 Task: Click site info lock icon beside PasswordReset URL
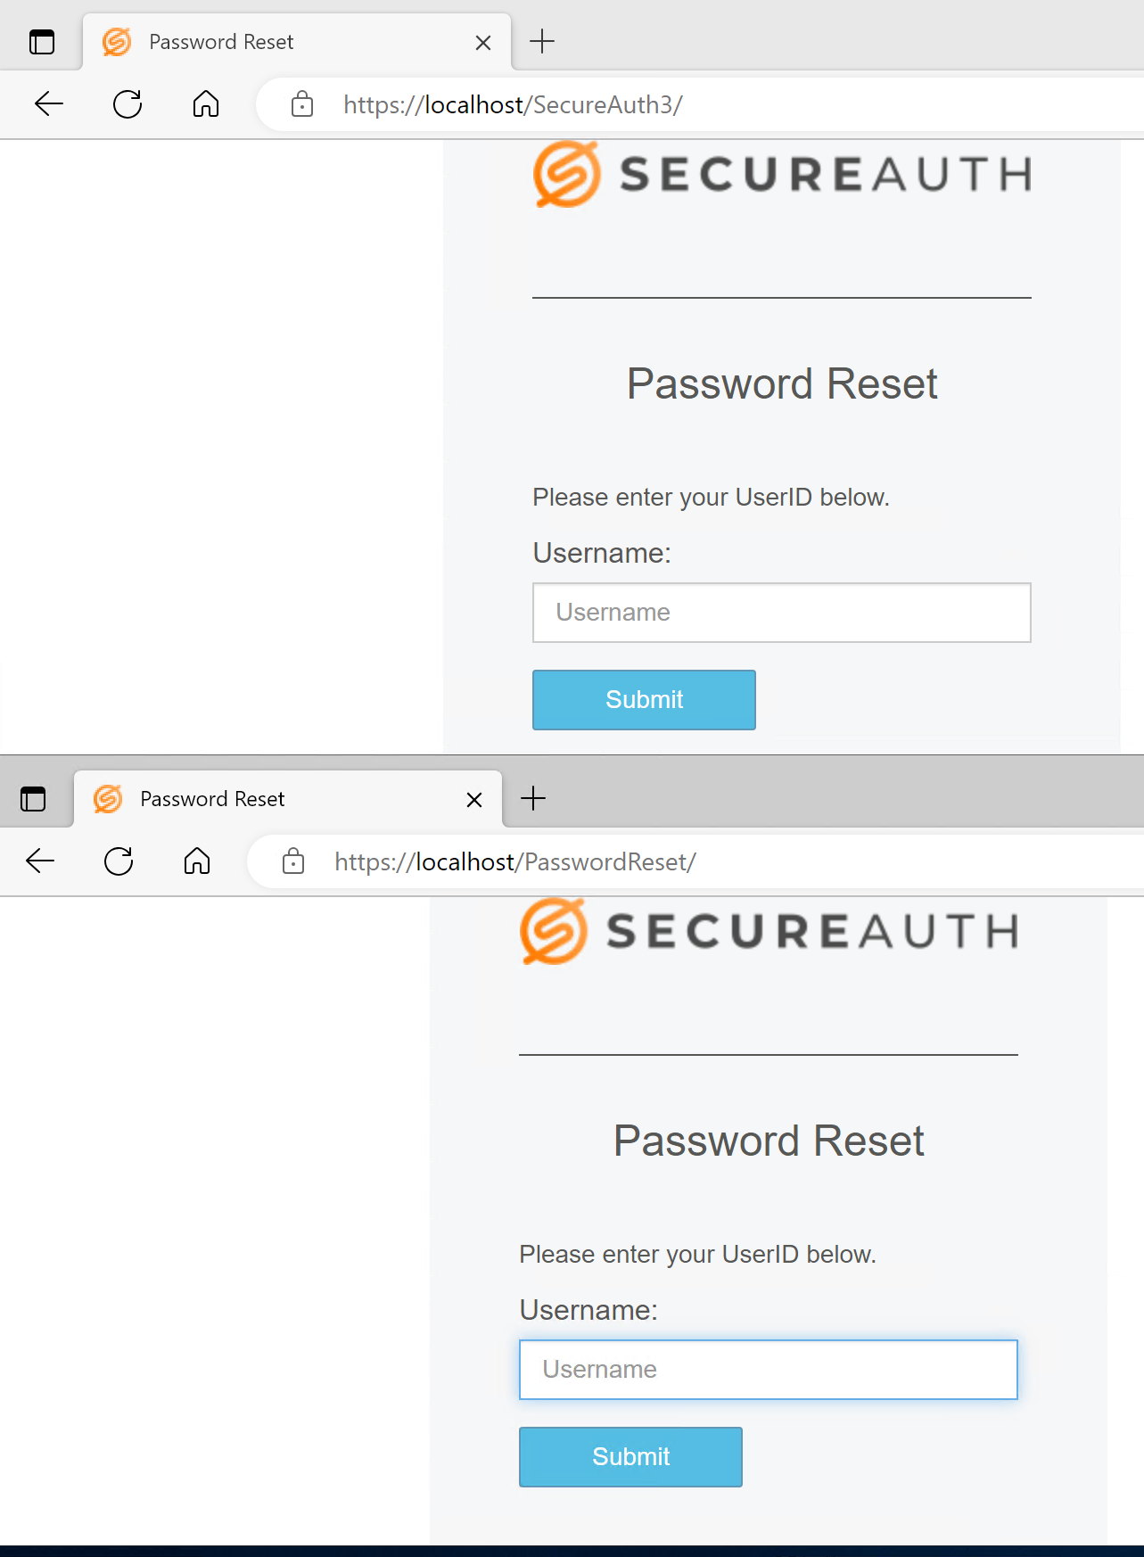point(293,861)
